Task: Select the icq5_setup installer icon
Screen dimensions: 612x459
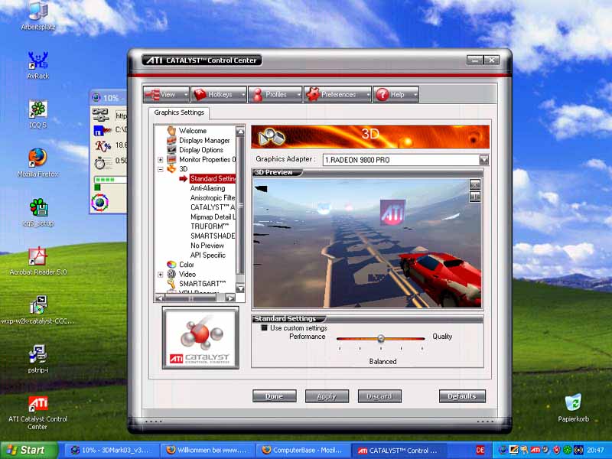Action: 37,213
